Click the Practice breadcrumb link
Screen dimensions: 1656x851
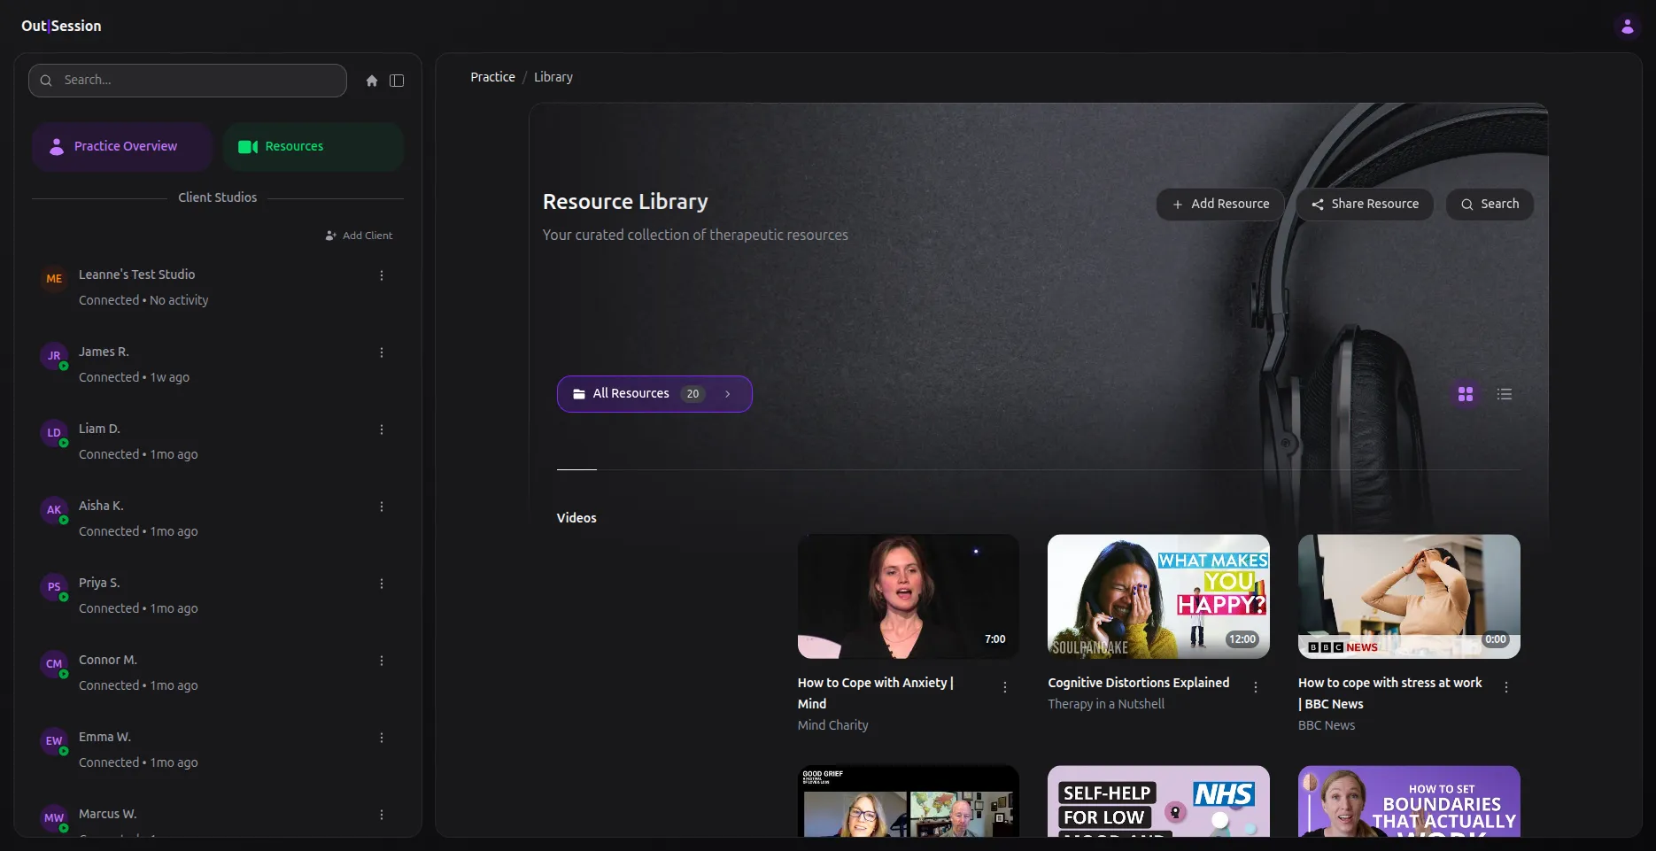(492, 77)
